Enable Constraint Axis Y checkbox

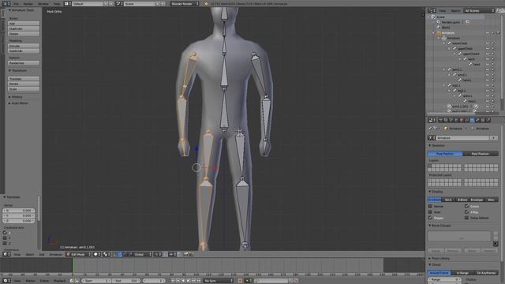tap(5, 238)
